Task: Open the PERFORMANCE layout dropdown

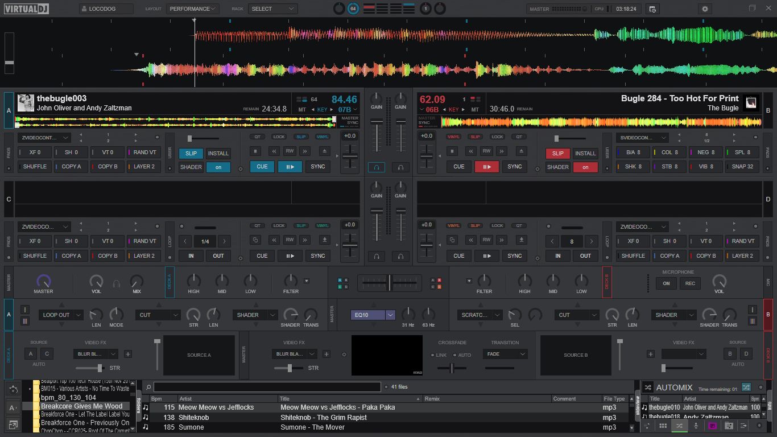Action: (193, 9)
